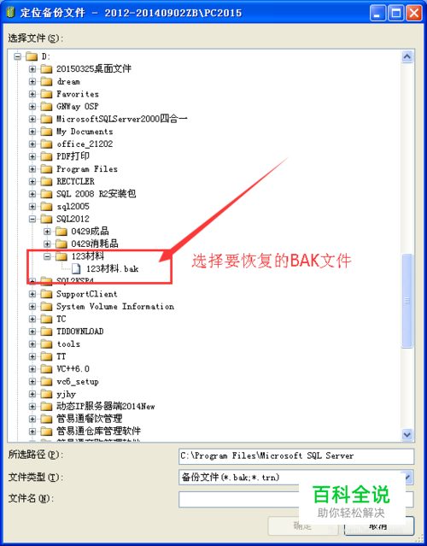This screenshot has height=546, width=427.
Task: Click the scrollbar up arrow
Action: click(x=407, y=56)
